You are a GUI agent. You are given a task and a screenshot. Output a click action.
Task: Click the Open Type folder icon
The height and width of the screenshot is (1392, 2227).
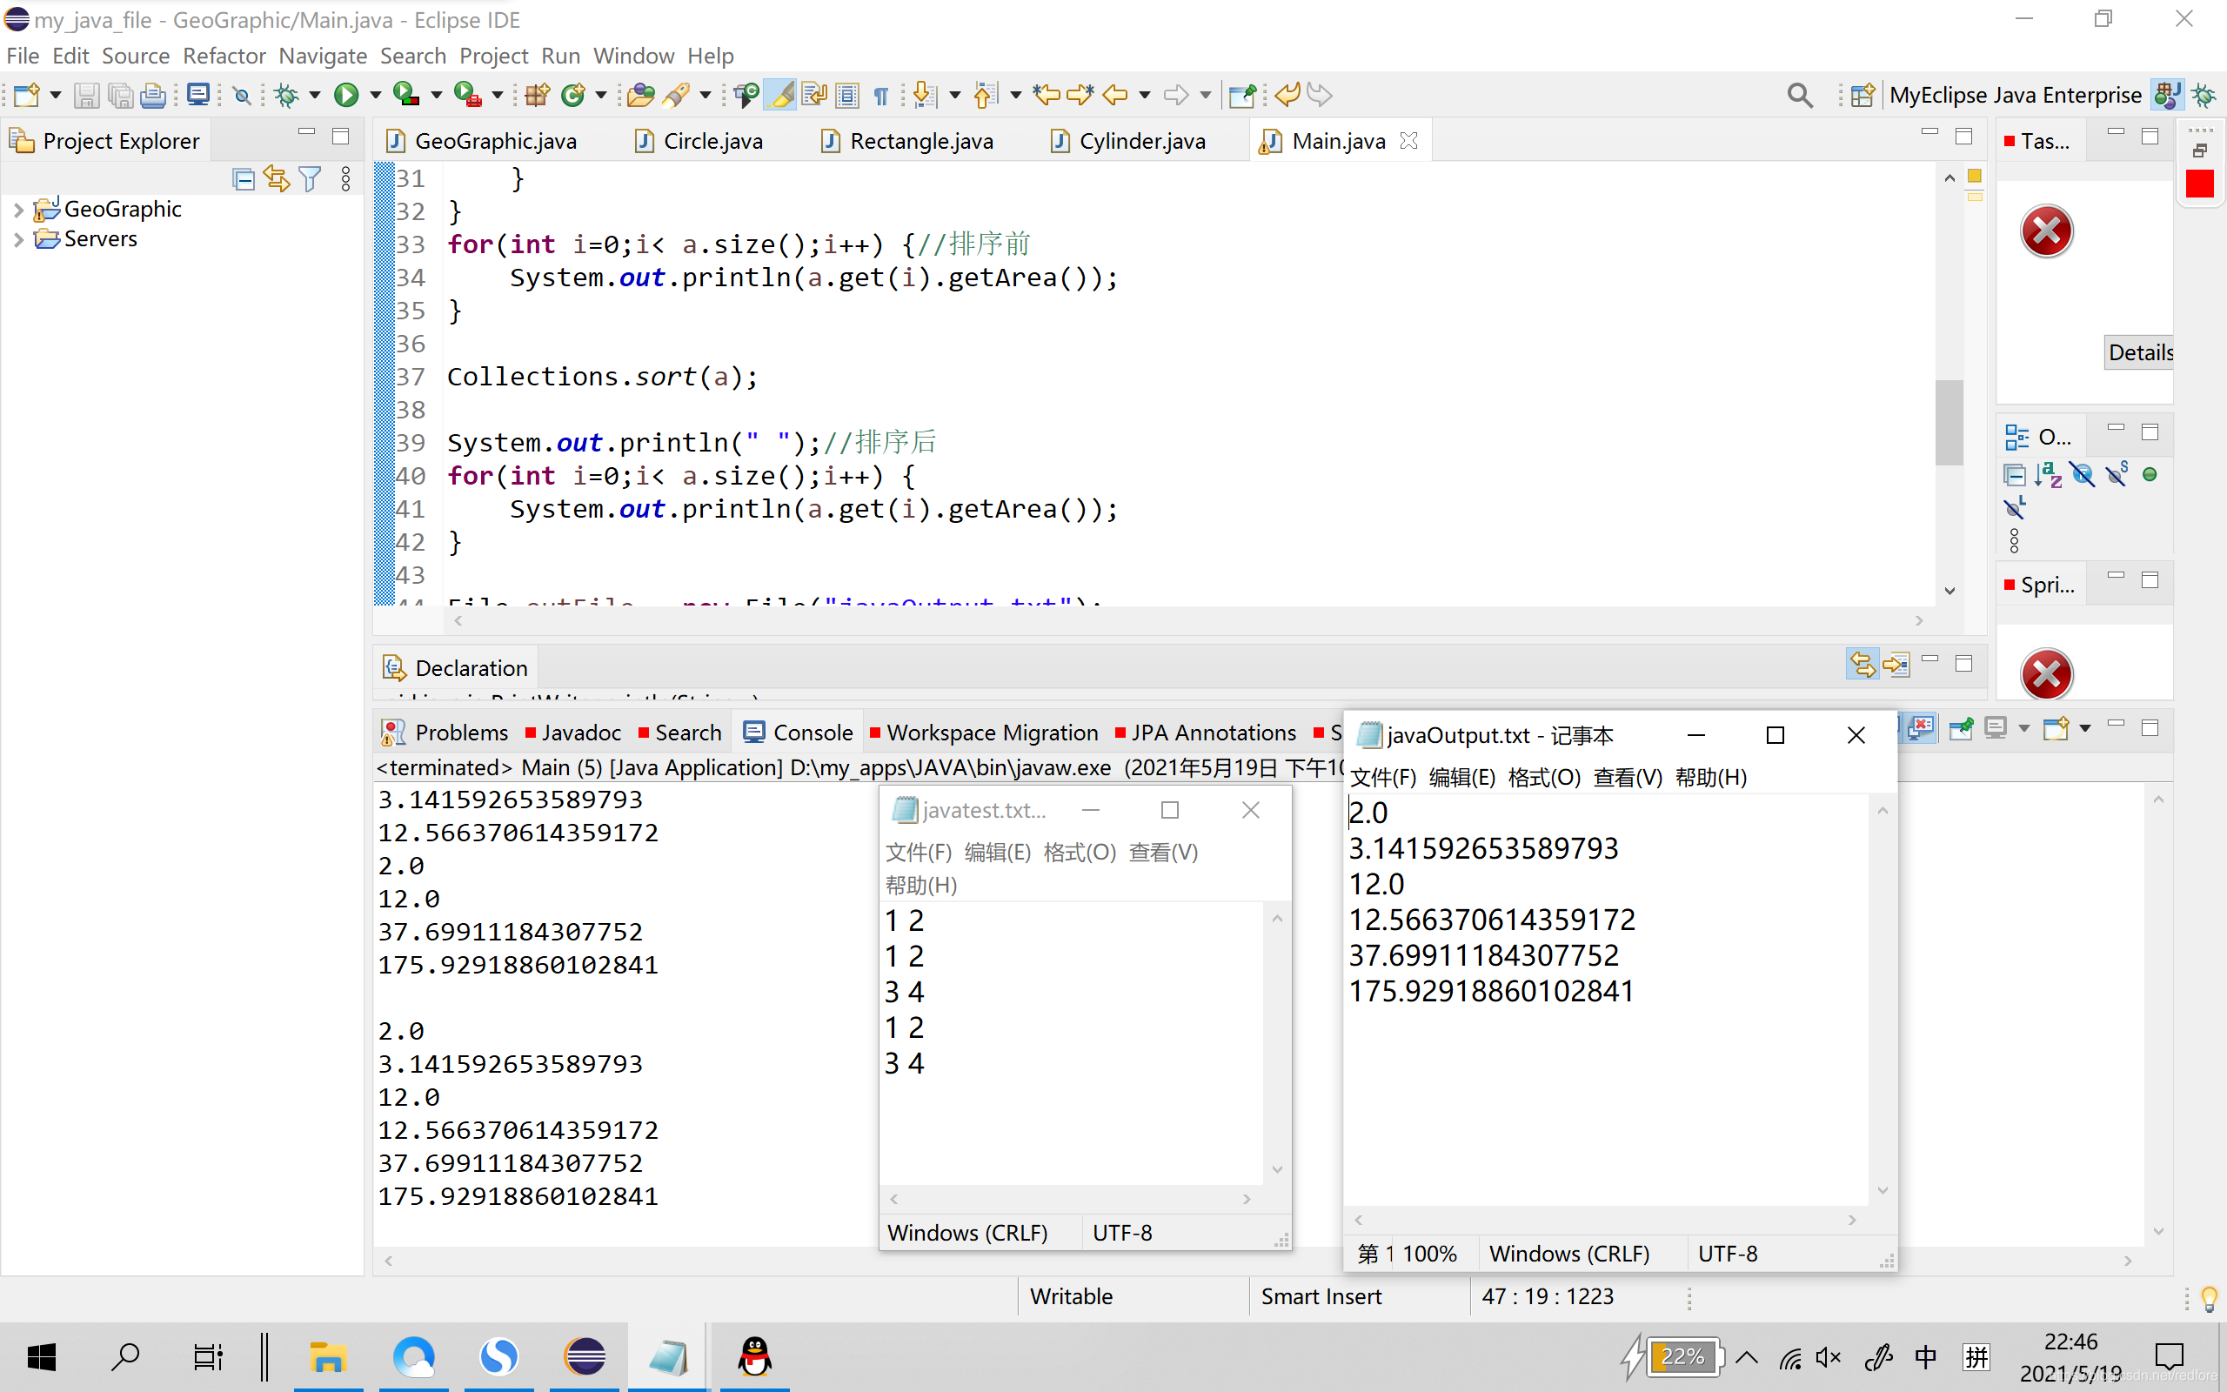coord(640,95)
